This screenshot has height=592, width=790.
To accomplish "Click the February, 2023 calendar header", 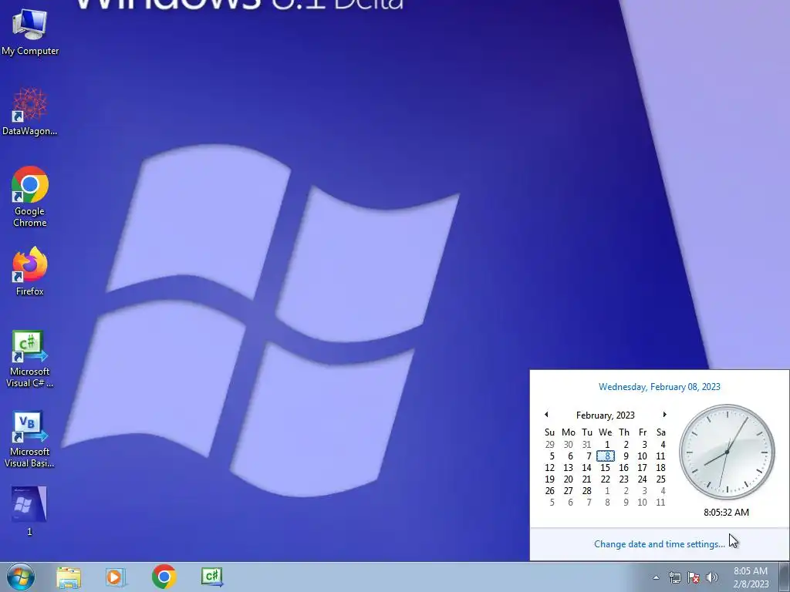I will pyautogui.click(x=605, y=415).
